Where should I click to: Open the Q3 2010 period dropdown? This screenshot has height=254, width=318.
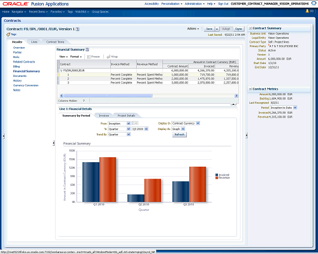pos(146,129)
